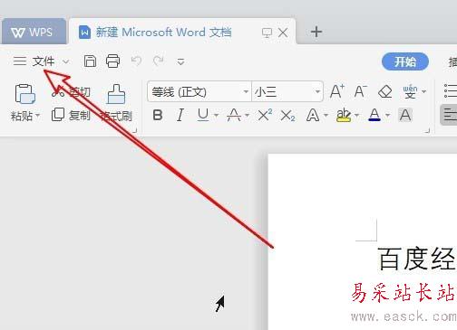The image size is (457, 330).
Task: Increase font size with A+ icon
Action: [336, 91]
